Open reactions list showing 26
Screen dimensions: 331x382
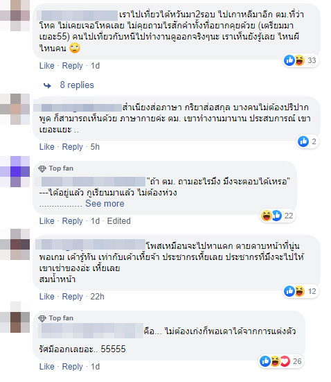coord(281,361)
